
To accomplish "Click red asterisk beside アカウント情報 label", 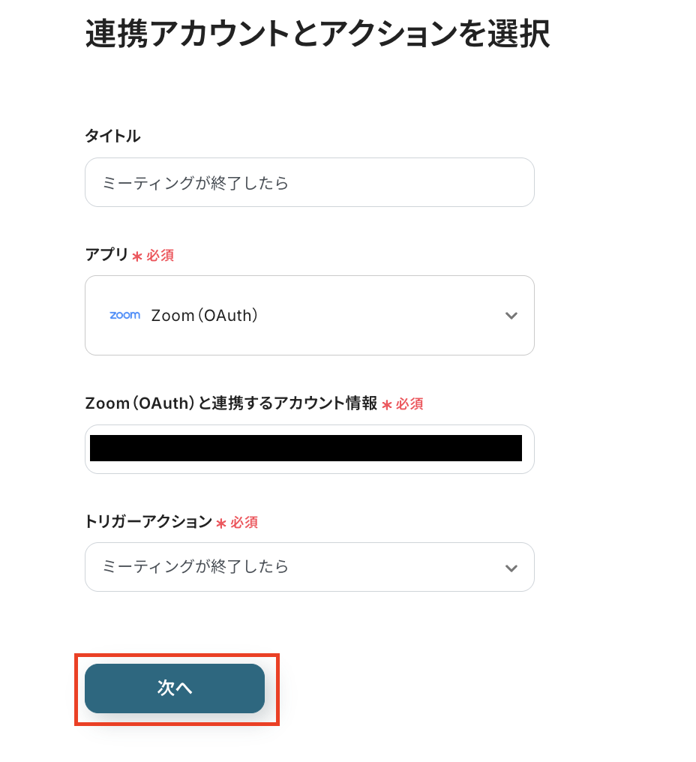I will [387, 405].
